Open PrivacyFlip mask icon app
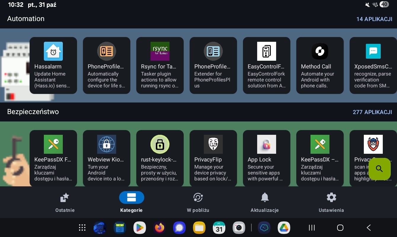 tap(213, 144)
